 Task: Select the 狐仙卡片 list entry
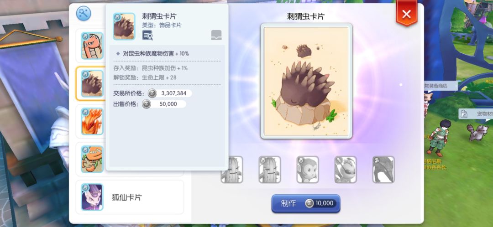(x=130, y=197)
